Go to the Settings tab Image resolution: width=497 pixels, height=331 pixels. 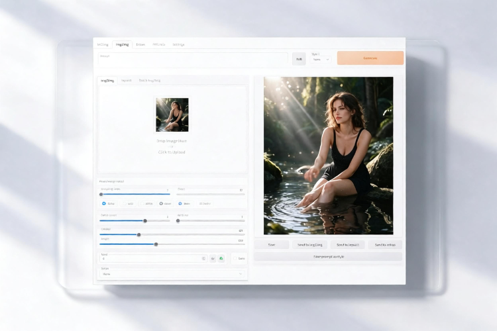178,44
